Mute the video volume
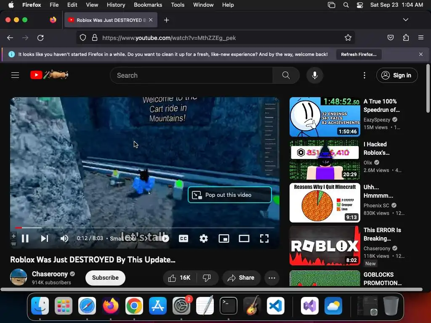The width and height of the screenshot is (431, 323). click(x=64, y=238)
